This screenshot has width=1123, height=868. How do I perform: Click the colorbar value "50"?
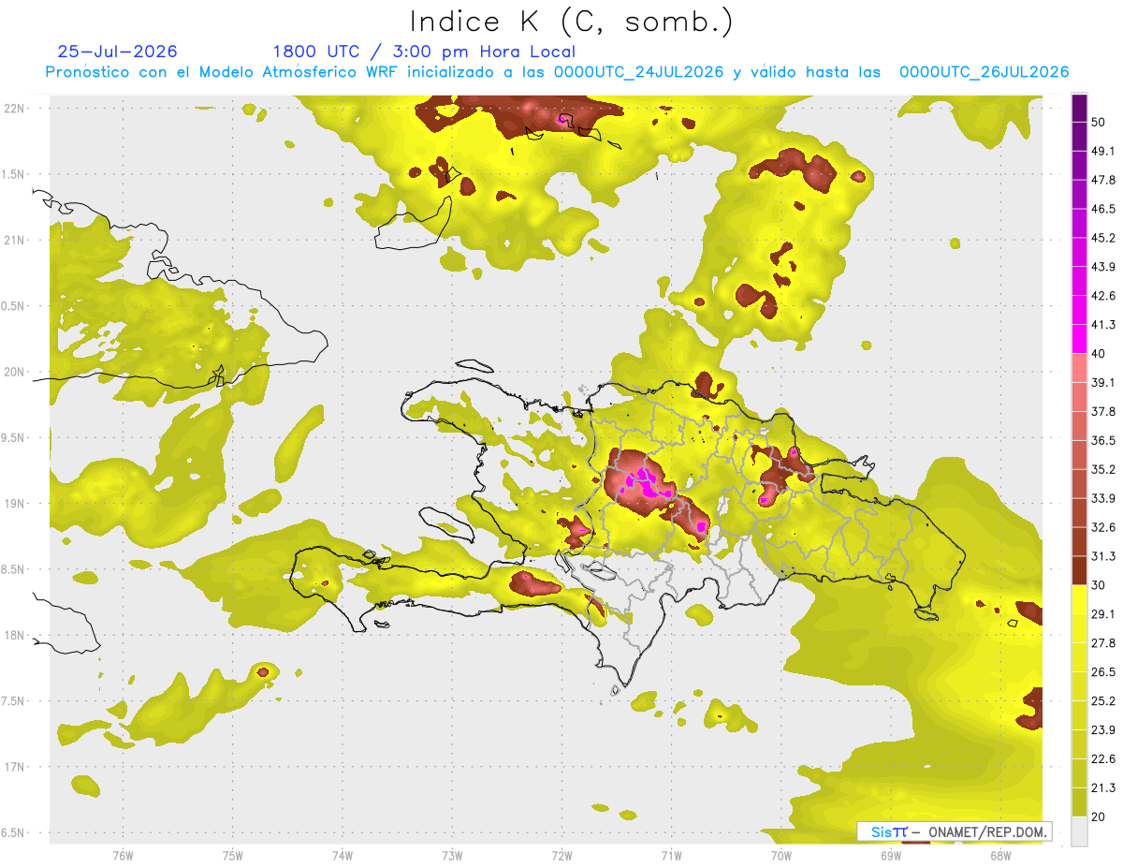pos(1099,122)
